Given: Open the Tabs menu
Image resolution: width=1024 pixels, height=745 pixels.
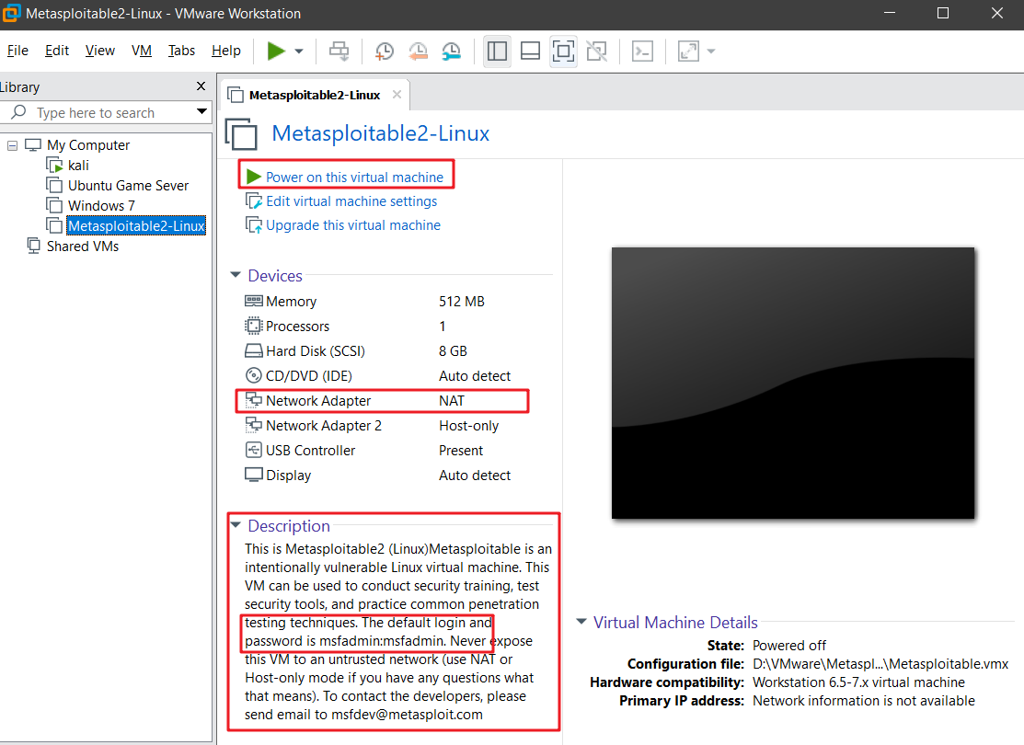Looking at the screenshot, I should (181, 51).
